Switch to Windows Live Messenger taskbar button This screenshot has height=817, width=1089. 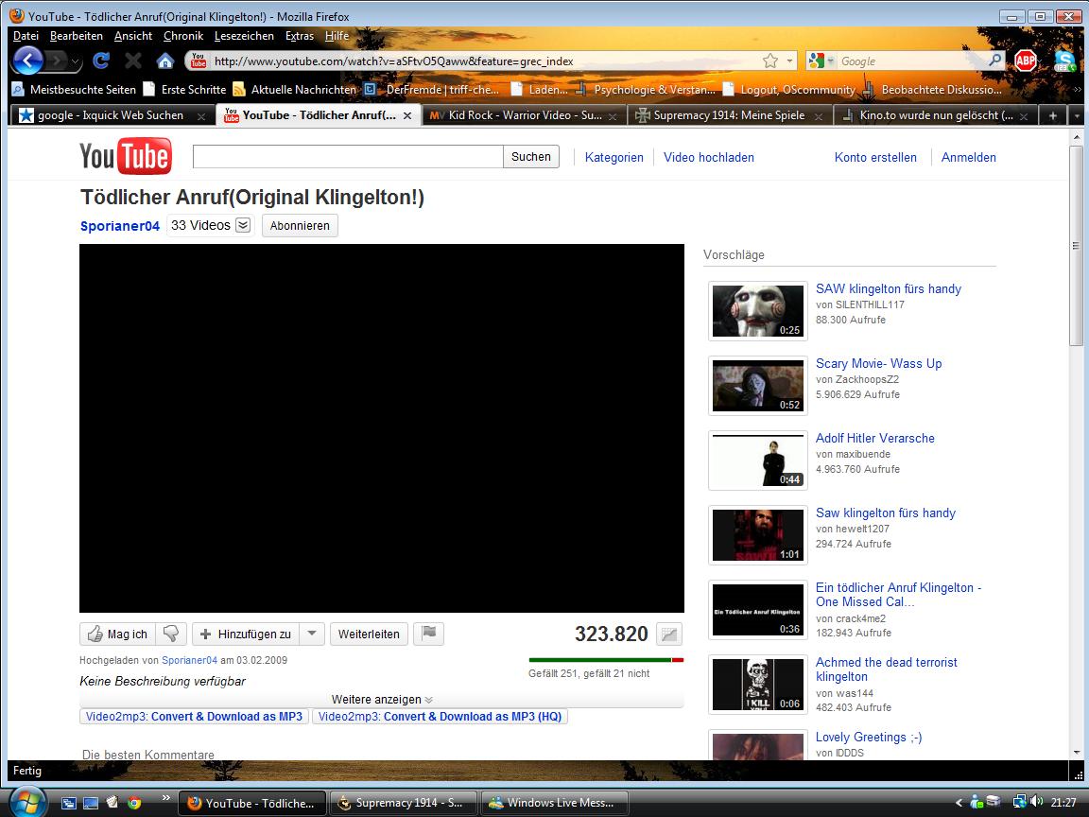tap(554, 803)
